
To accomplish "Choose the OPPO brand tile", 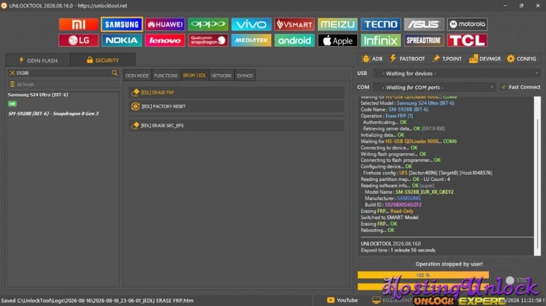I will tap(208, 24).
